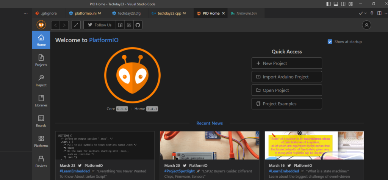Select Platforms in the left sidebar
388x180 pixels.
[x=41, y=142]
